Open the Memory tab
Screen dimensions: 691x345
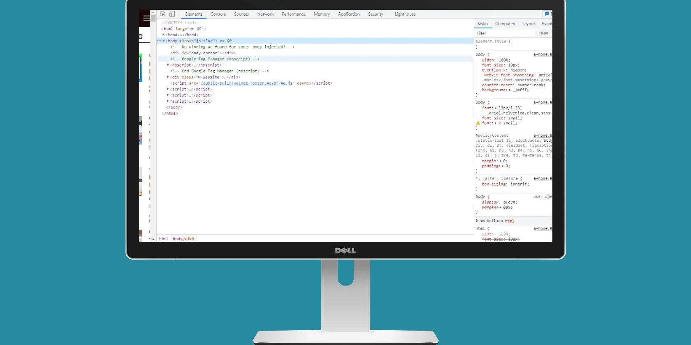pos(322,14)
